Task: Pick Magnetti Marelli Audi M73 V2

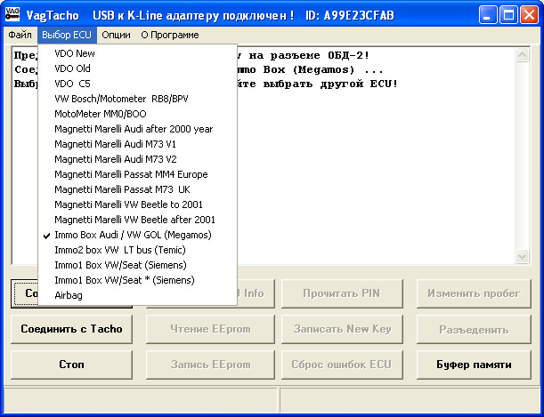Action: pyautogui.click(x=137, y=159)
